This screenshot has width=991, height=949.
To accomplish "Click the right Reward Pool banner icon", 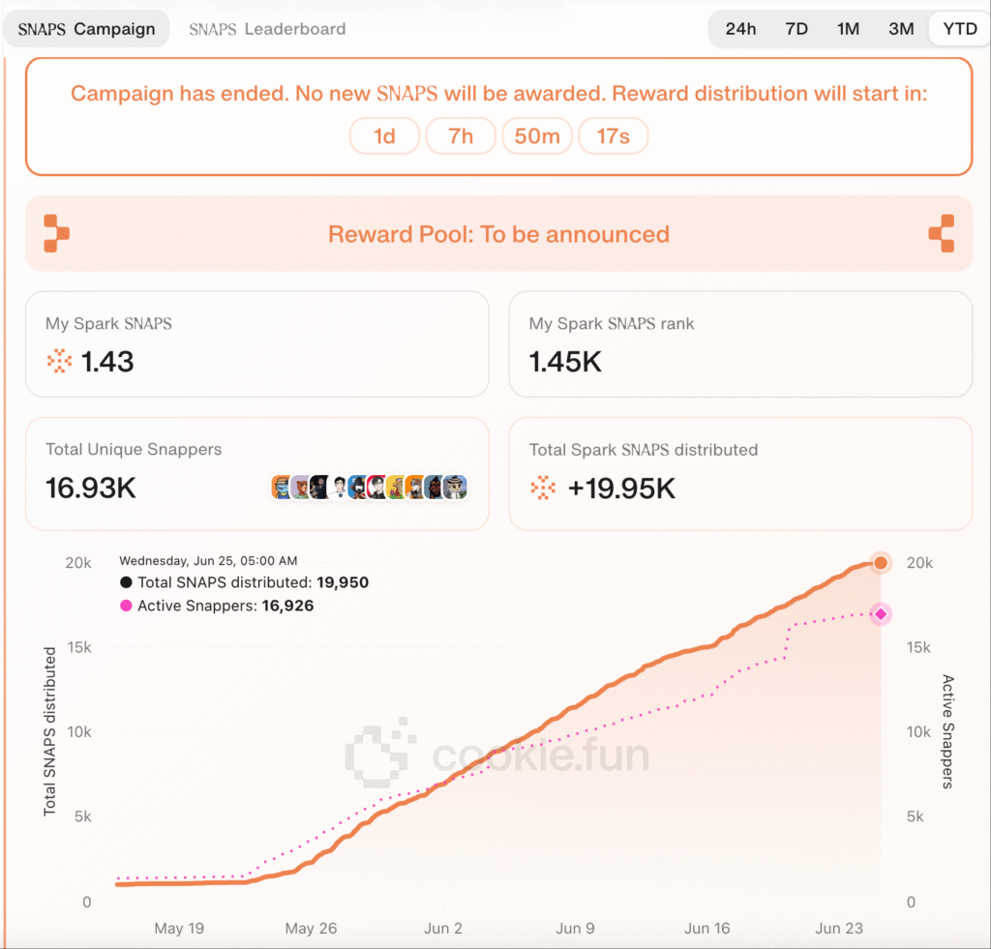I will 941,233.
